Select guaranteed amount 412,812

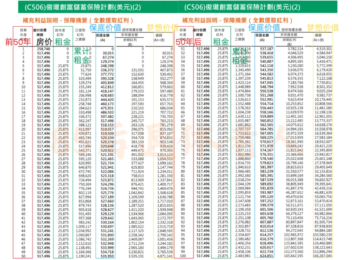coord(107,87)
